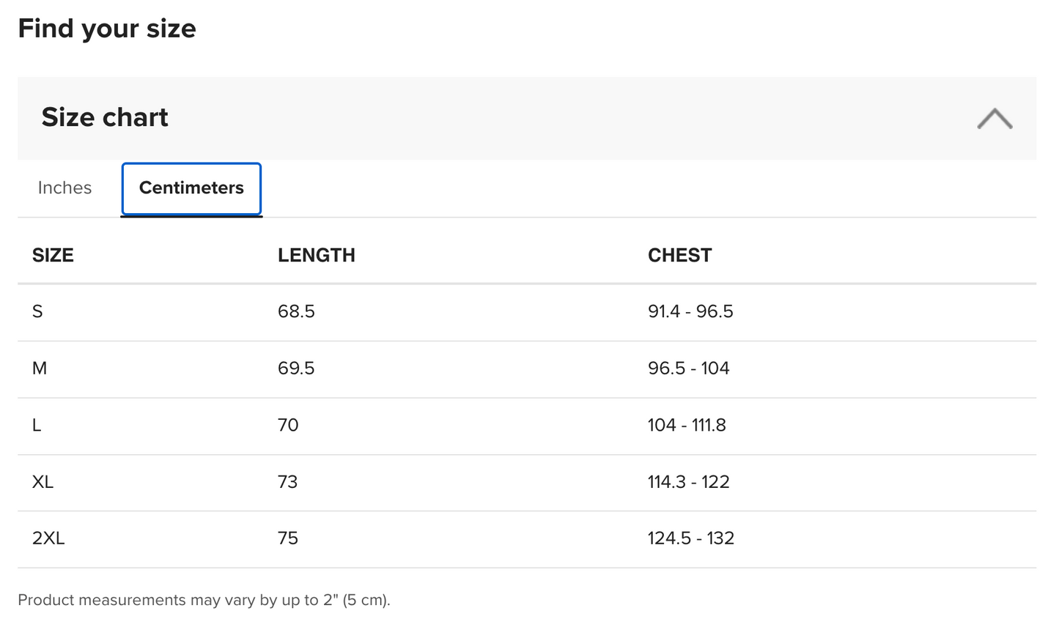Click the 114.3 - 122 chest value
This screenshot has width=1059, height=630.
click(688, 482)
